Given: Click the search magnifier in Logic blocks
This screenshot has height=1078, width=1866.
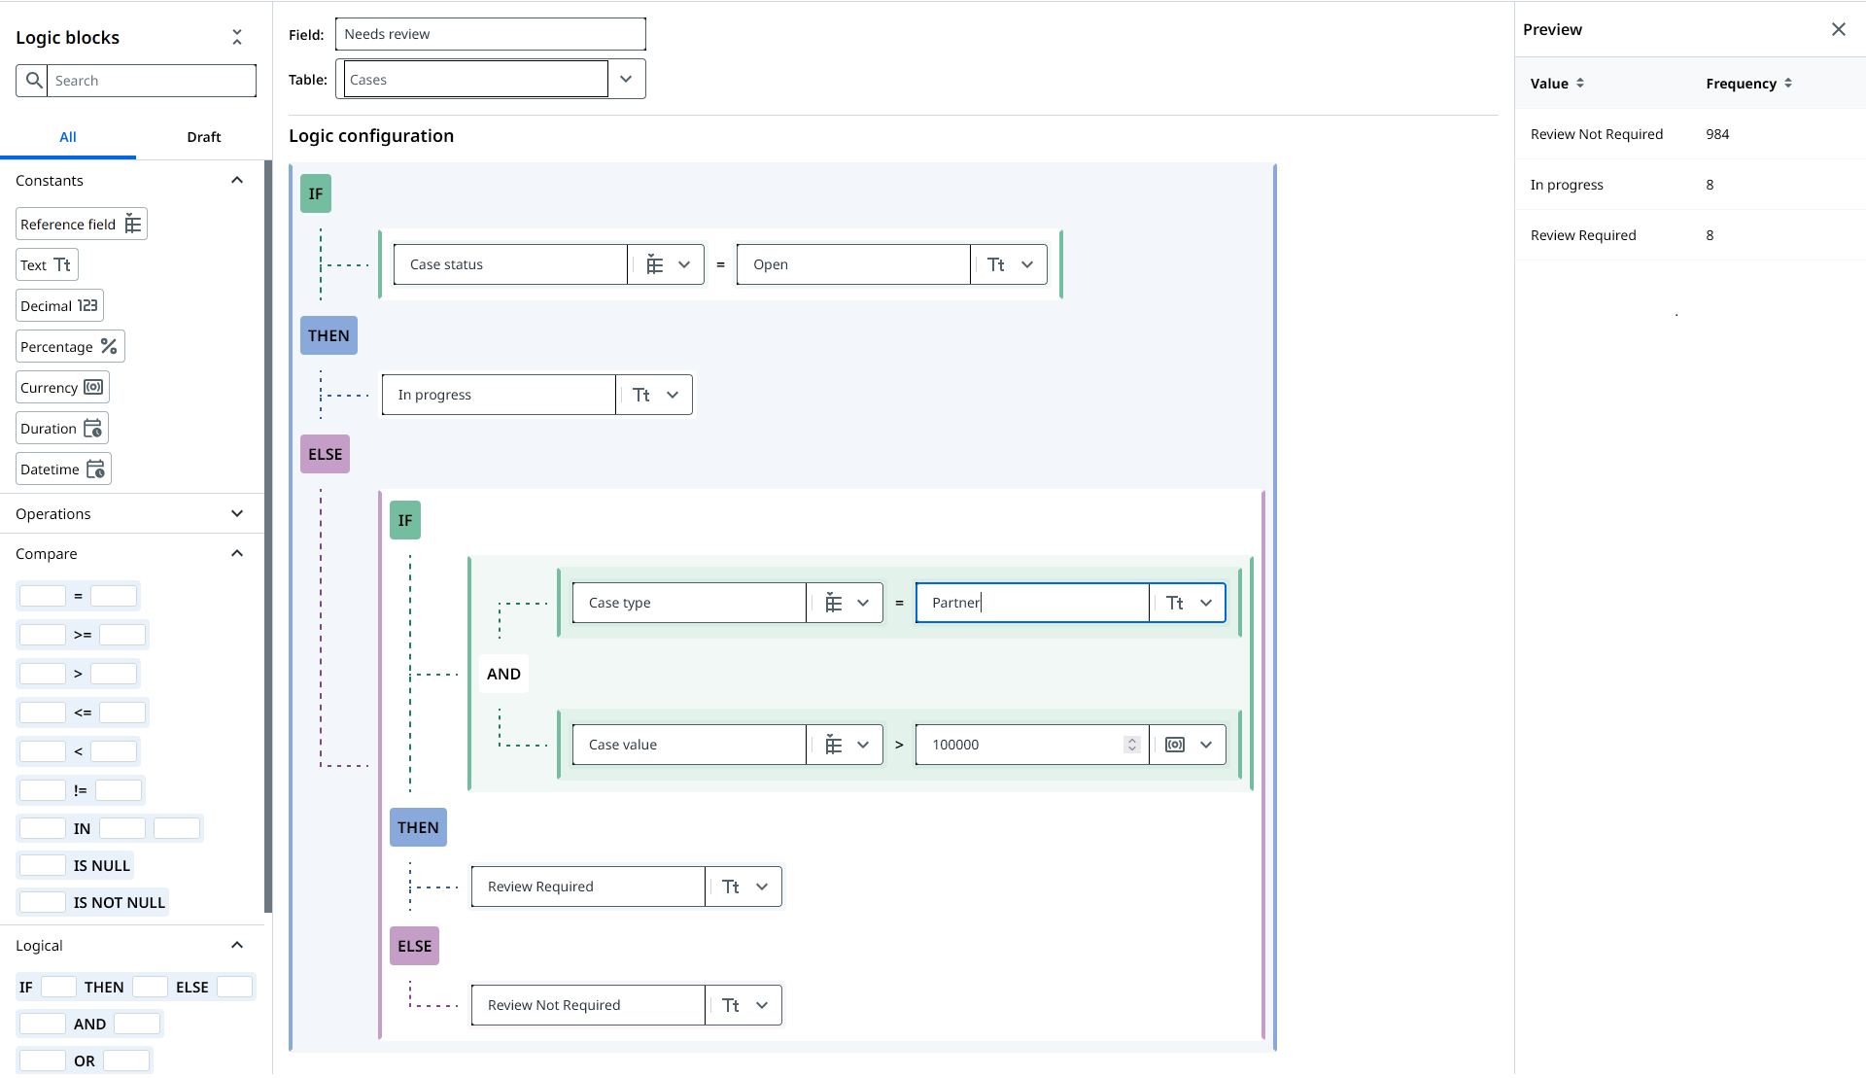Looking at the screenshot, I should pyautogui.click(x=34, y=80).
